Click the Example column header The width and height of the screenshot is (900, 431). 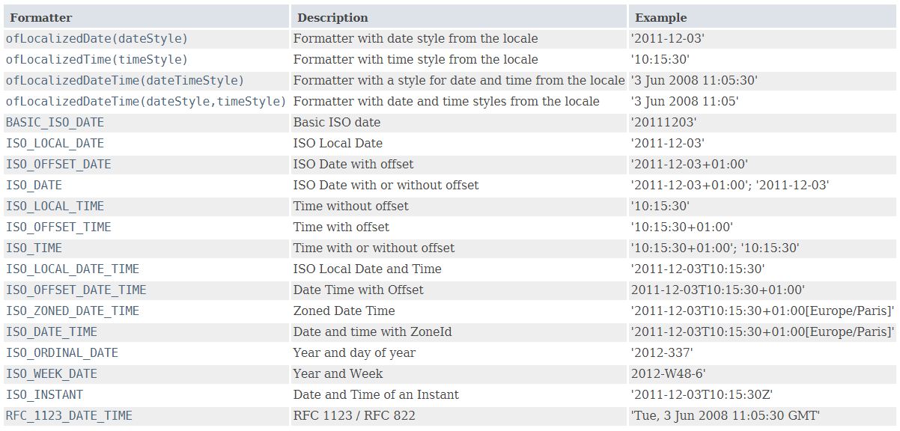tap(661, 17)
